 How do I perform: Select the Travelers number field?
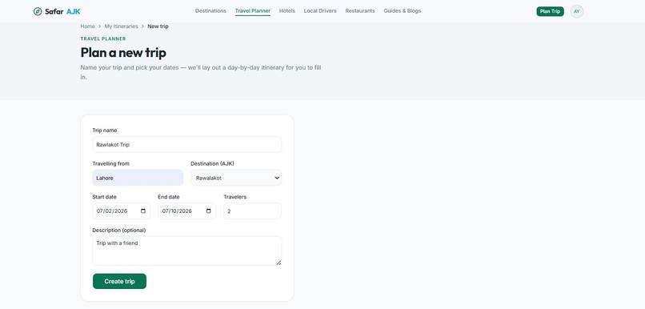(252, 211)
